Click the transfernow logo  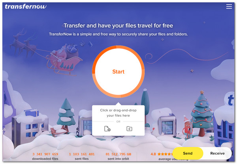click(26, 6)
